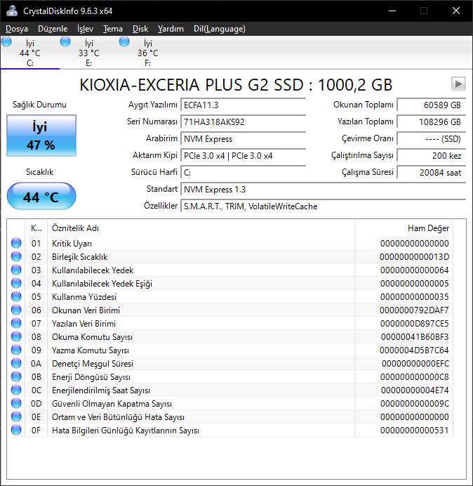Click the status orb for Okuma Komutu Sayısı
This screenshot has height=486, width=473.
click(x=16, y=336)
